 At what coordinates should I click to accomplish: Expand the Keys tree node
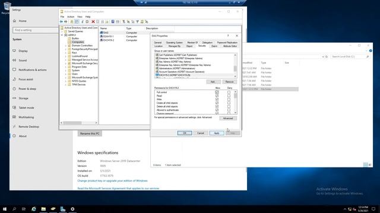[x=66, y=53]
